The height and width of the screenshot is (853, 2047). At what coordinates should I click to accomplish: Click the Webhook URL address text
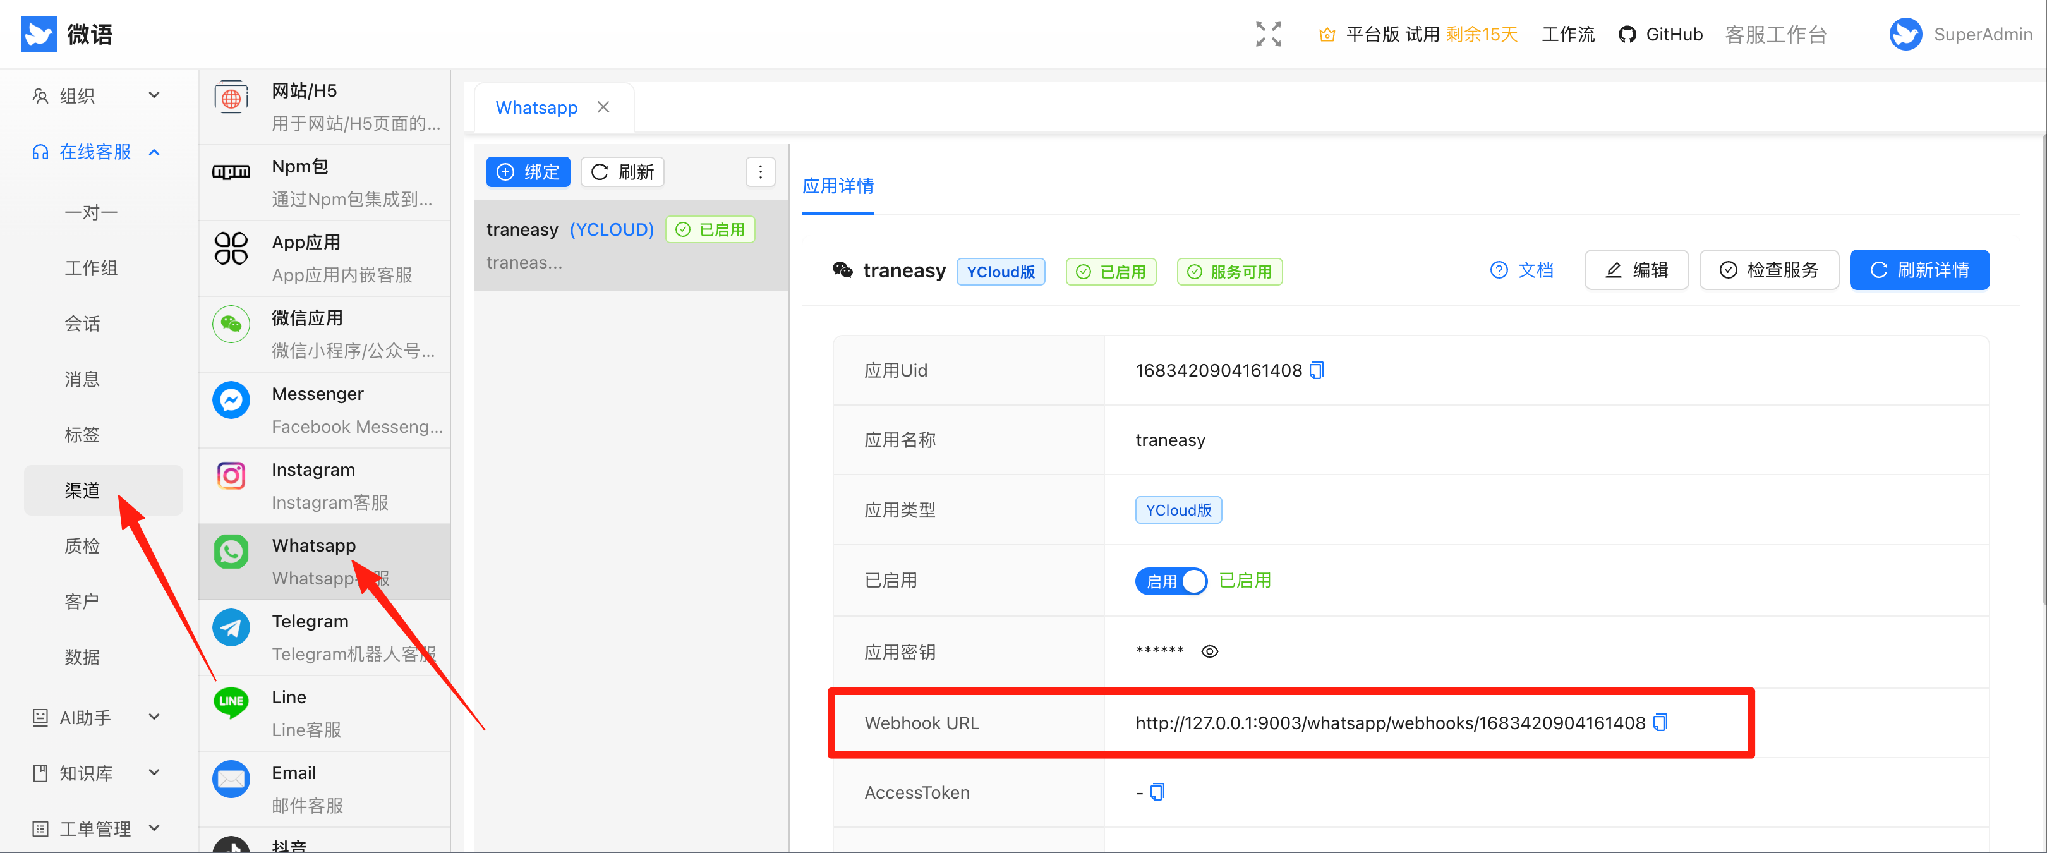click(x=1390, y=723)
